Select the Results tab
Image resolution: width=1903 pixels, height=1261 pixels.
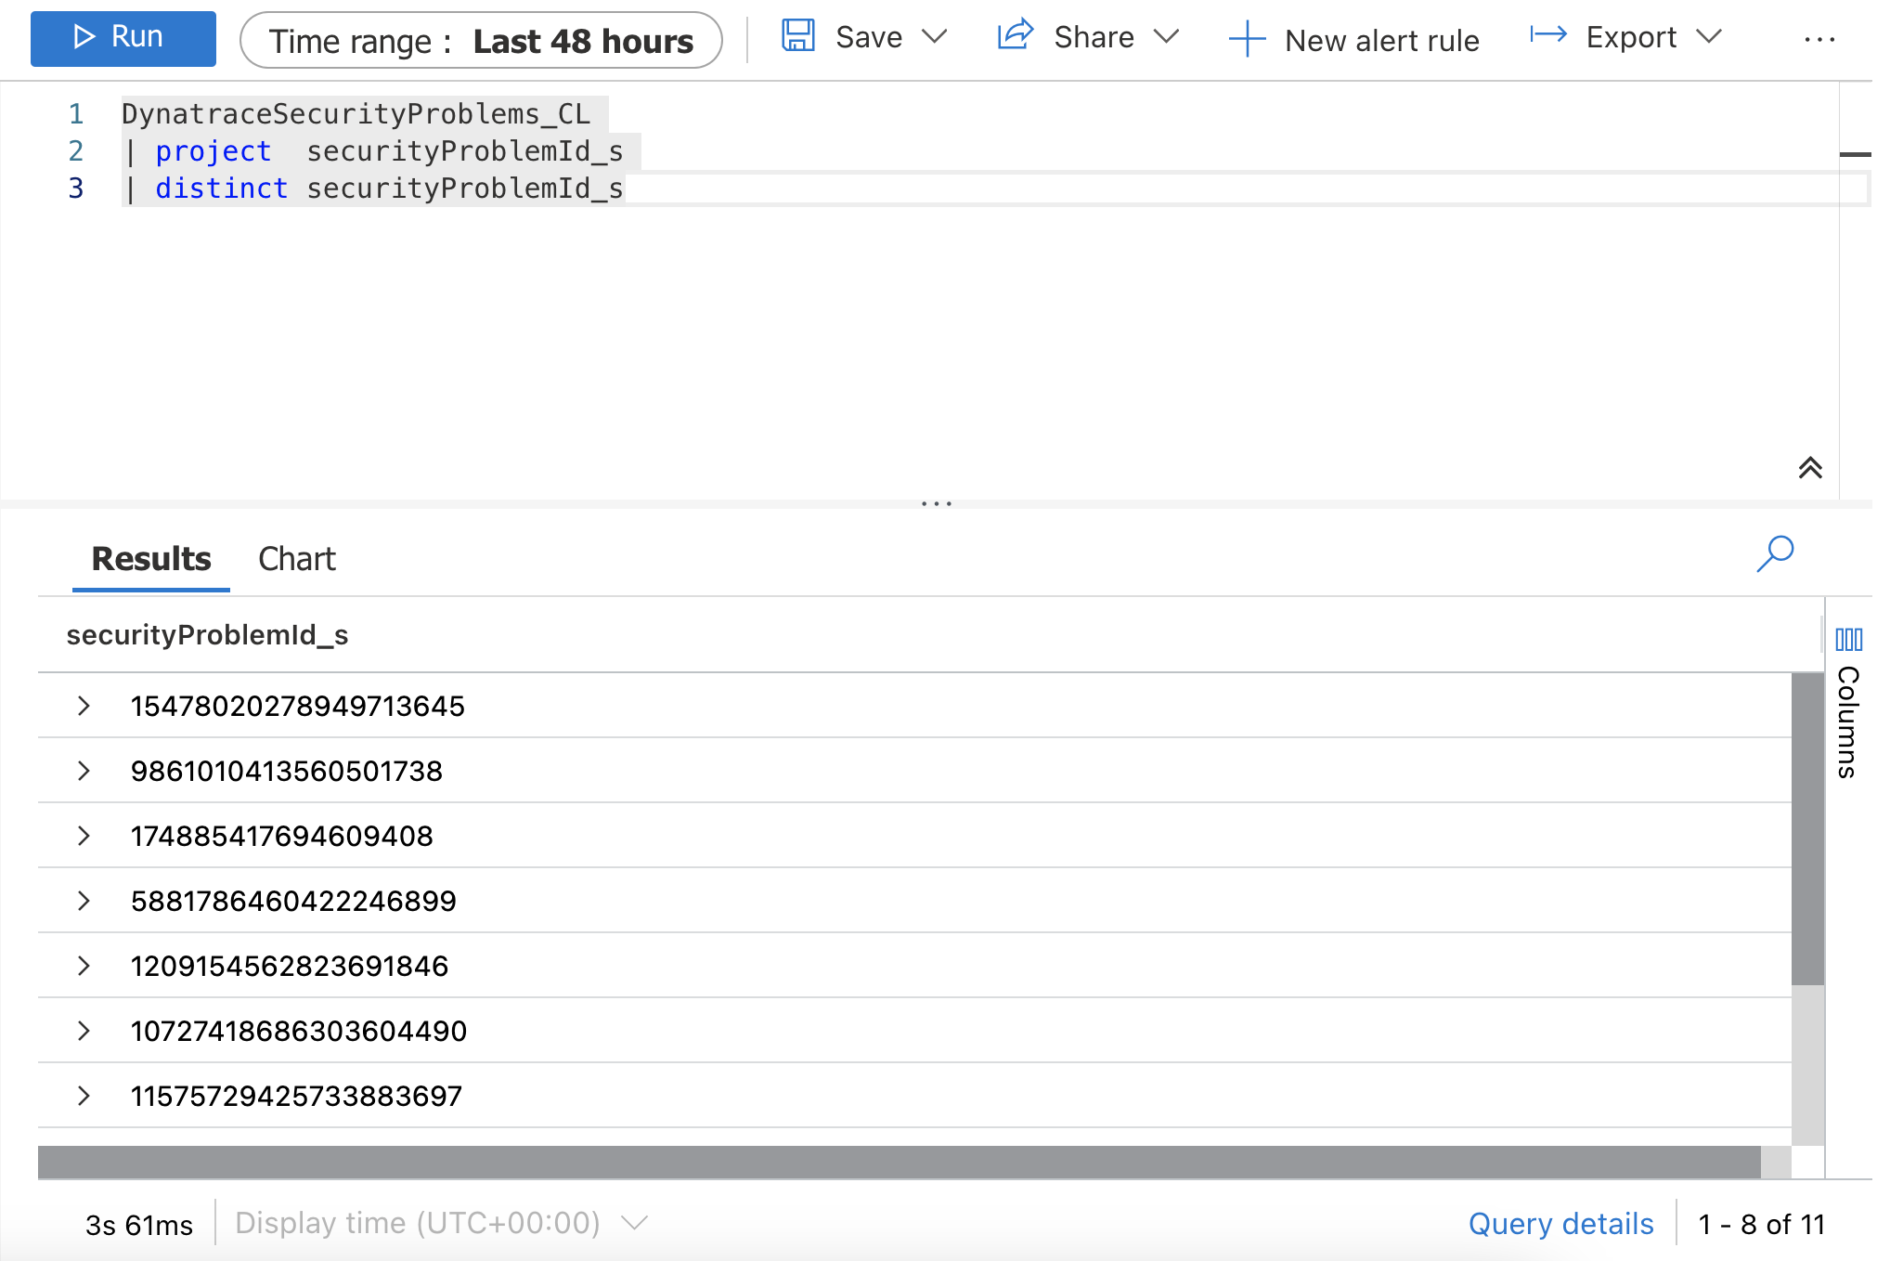pos(149,558)
